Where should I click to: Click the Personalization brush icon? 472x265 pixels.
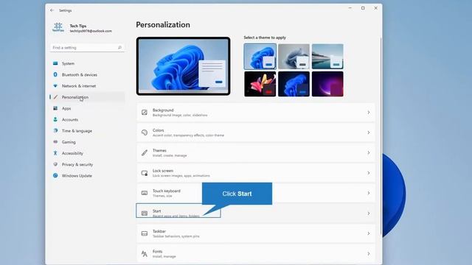pos(55,97)
